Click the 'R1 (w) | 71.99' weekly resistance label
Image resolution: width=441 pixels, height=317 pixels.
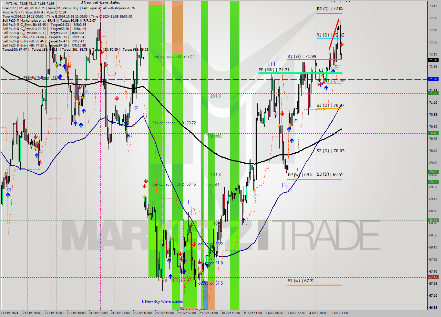tap(302, 56)
